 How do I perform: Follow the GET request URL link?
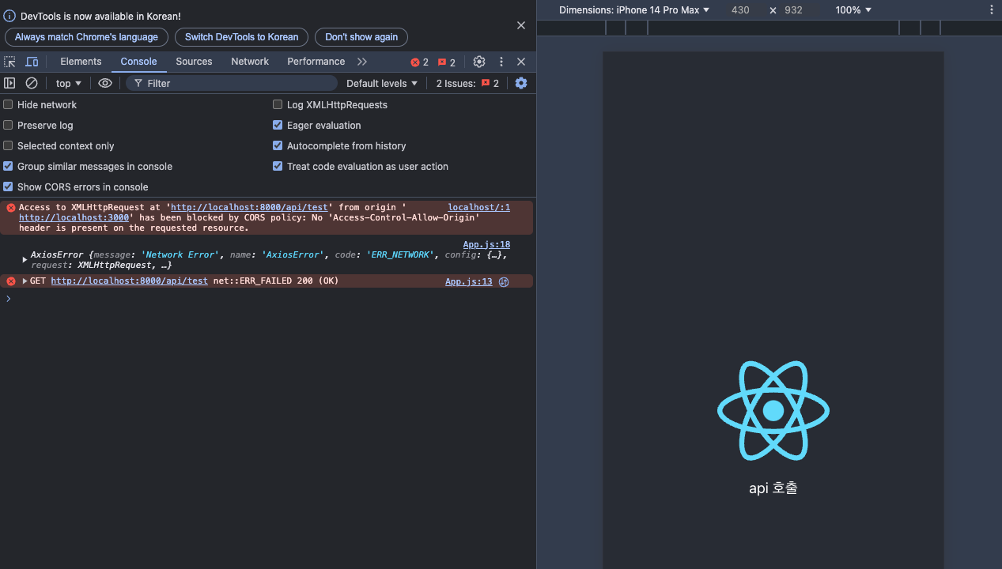pyautogui.click(x=129, y=281)
